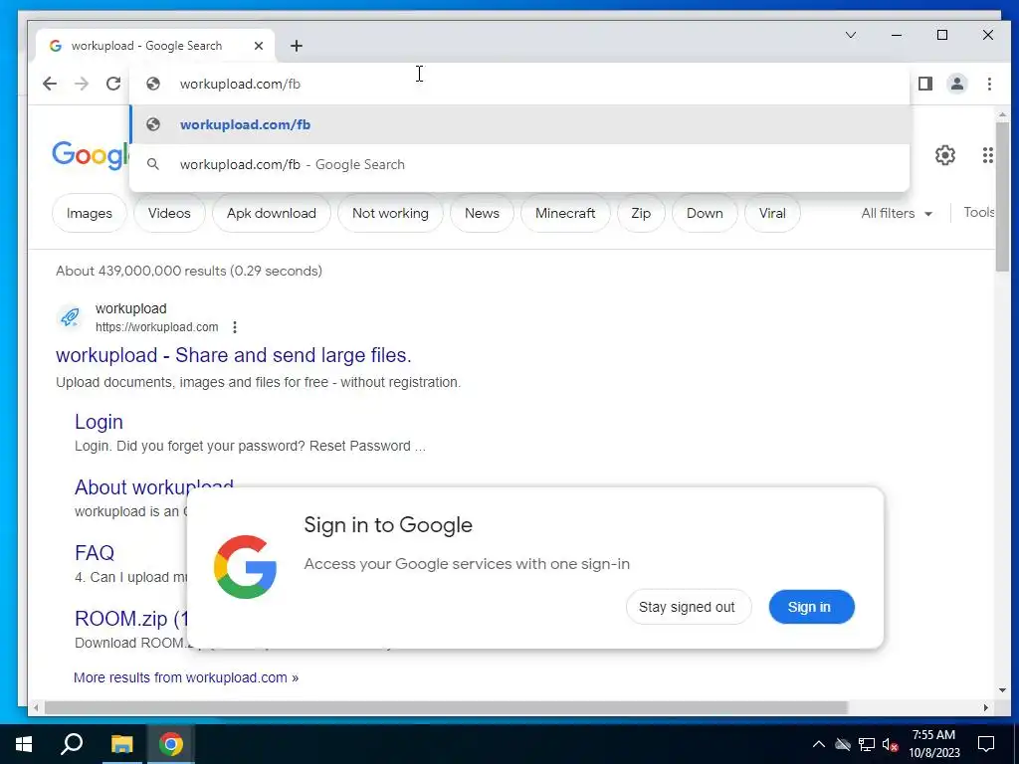Screen dimensions: 1019x764
Task: Open the Windows Start menu
Action: coord(24,744)
